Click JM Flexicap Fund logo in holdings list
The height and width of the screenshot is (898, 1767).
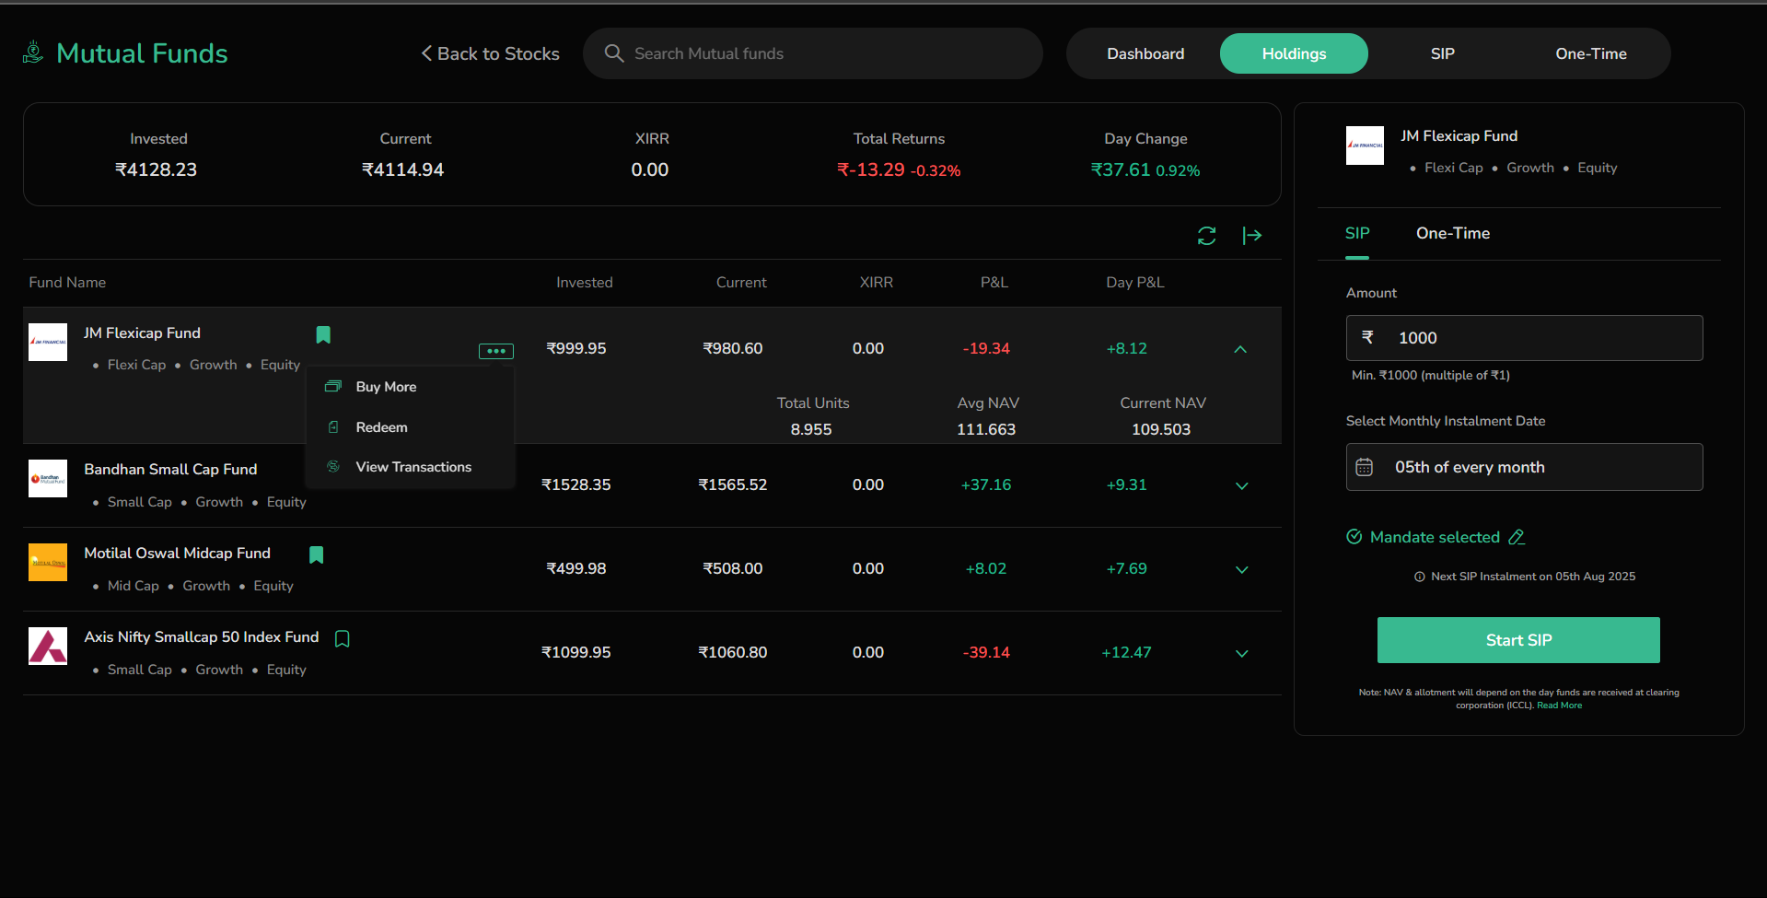pos(48,342)
